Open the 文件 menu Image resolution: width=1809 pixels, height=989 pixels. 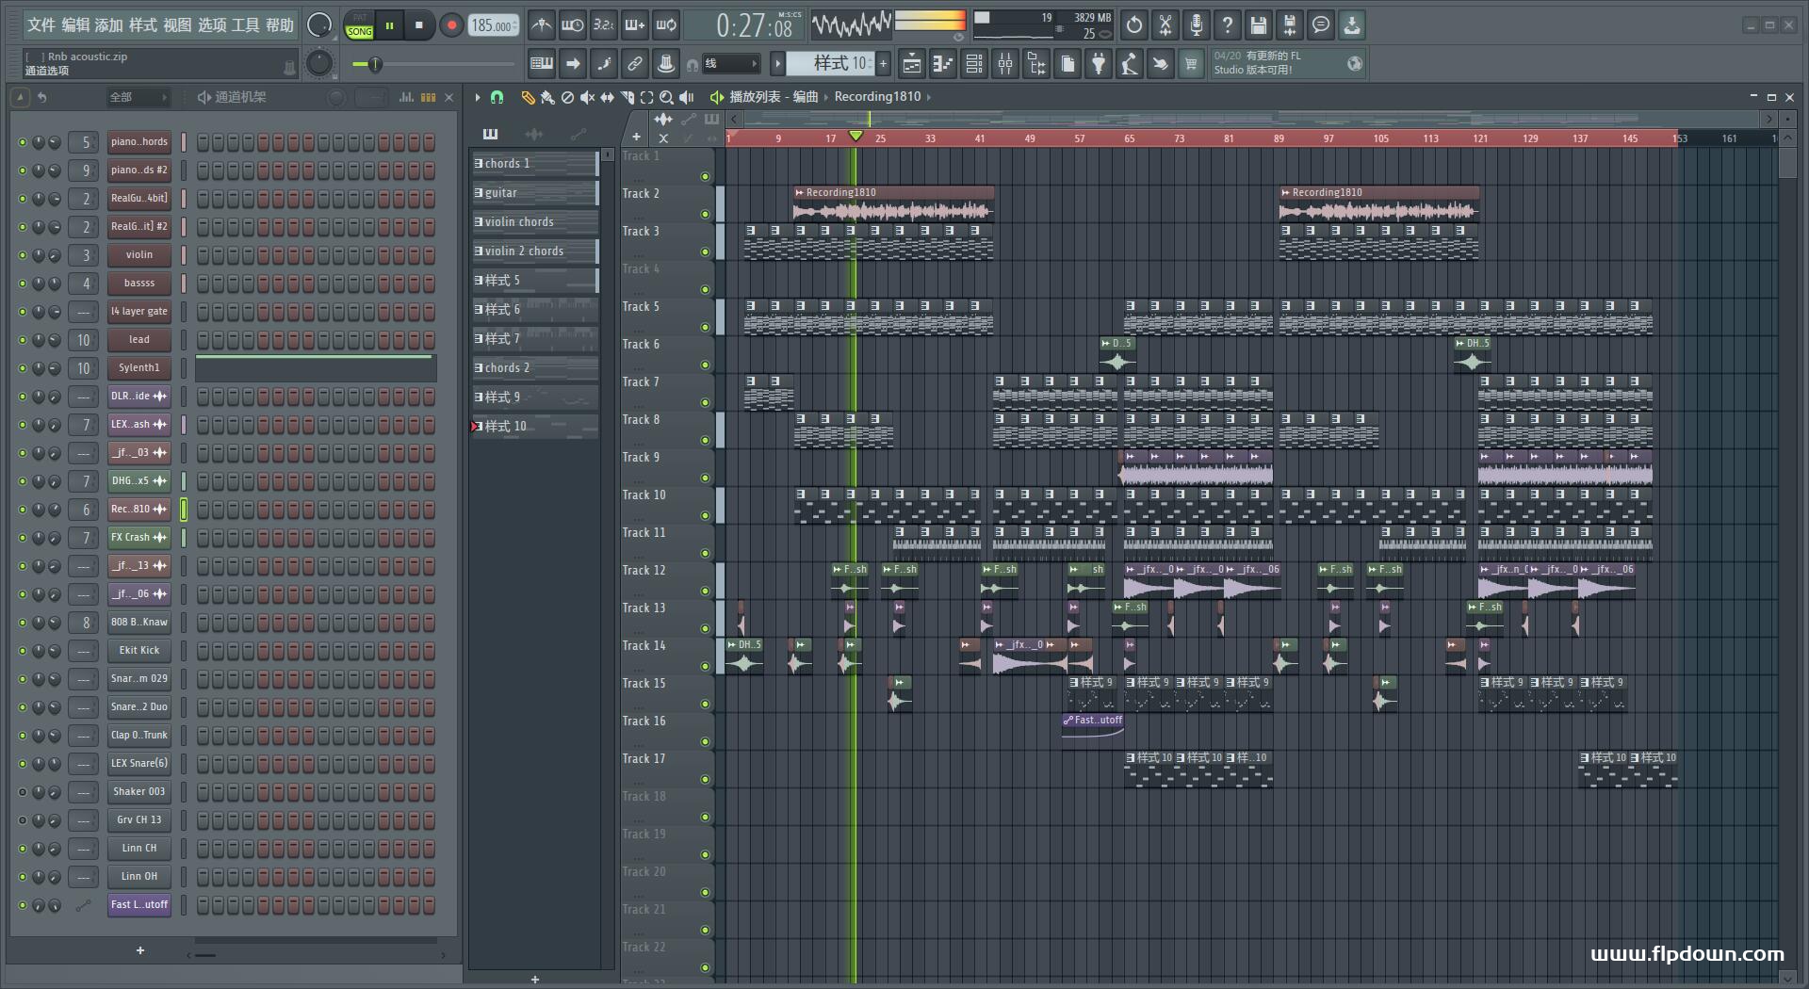pos(41,25)
